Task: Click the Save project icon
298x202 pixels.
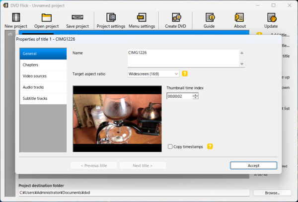Action: [77, 18]
